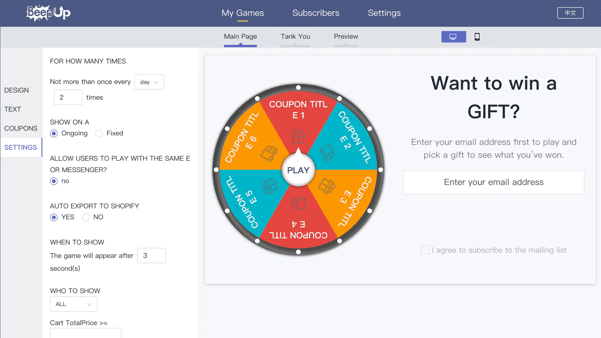Click the gift icon in Coupon Title 2 segment
Screen dimensions: 601x338
327,152
